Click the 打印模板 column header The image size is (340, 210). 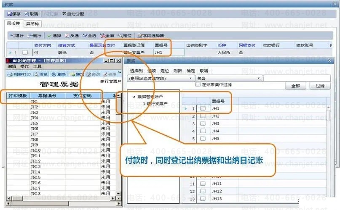pyautogui.click(x=18, y=96)
